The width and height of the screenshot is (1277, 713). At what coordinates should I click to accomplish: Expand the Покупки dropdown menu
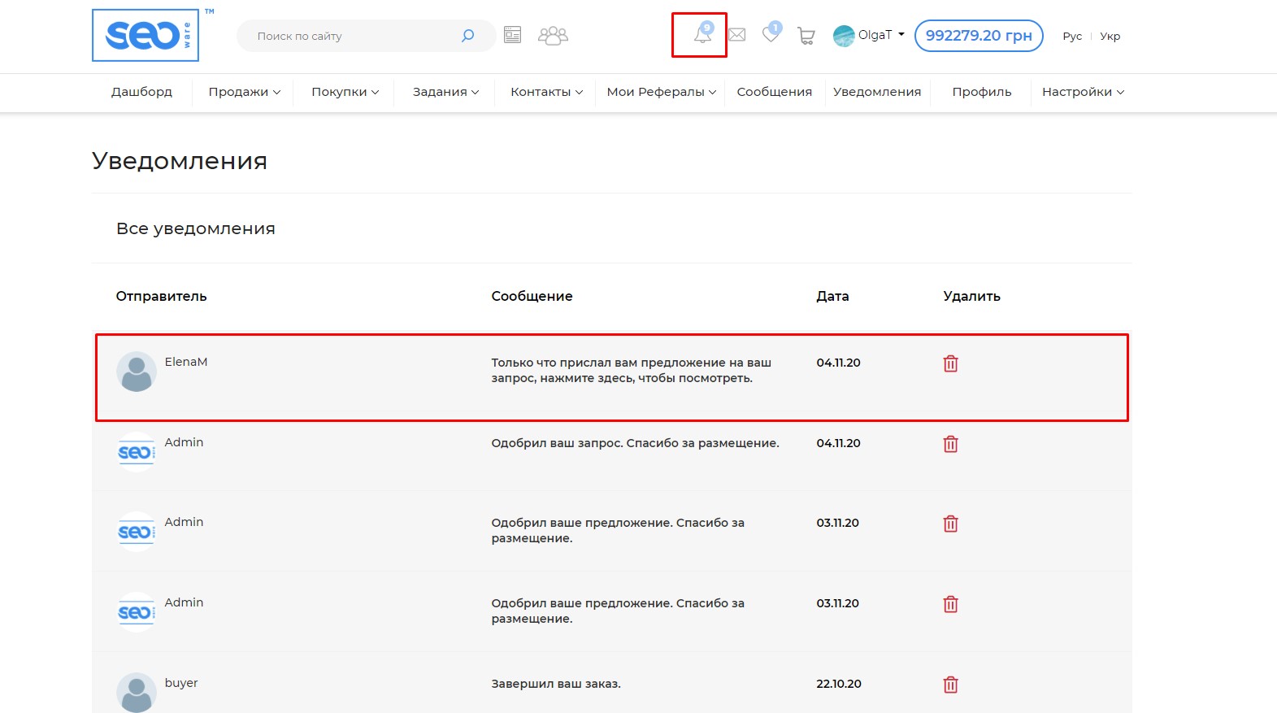(x=345, y=92)
